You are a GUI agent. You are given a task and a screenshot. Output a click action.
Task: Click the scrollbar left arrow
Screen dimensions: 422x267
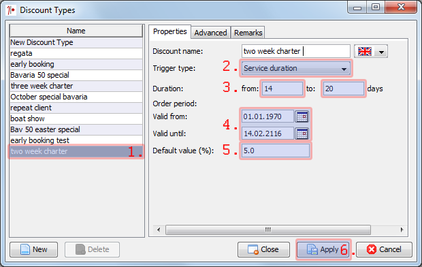point(159,230)
